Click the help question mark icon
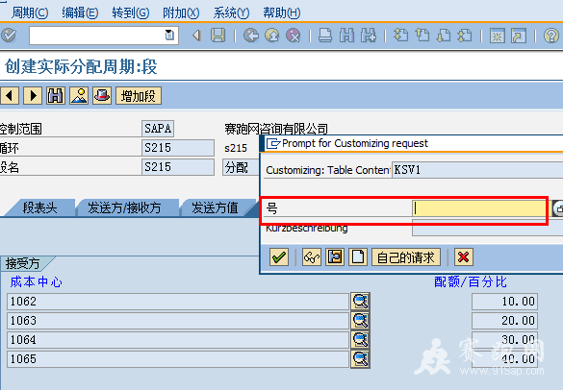The width and height of the screenshot is (563, 390). tap(551, 36)
